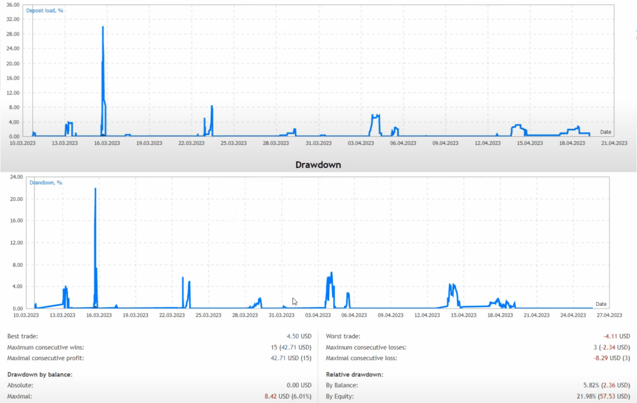Click the "Date" axis label on drawdown chart

coord(600,303)
